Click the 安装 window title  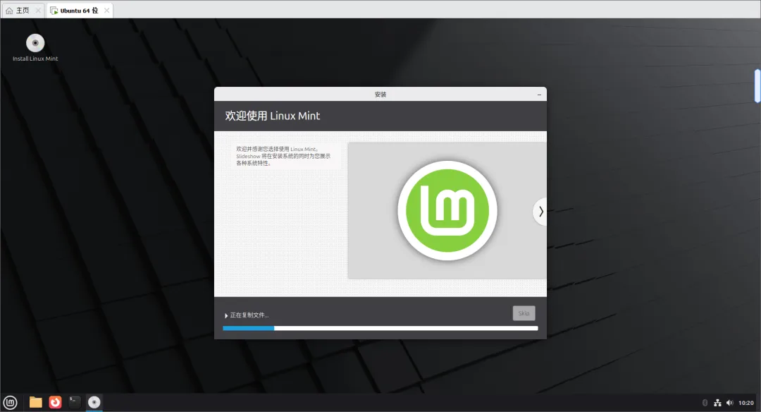380,95
